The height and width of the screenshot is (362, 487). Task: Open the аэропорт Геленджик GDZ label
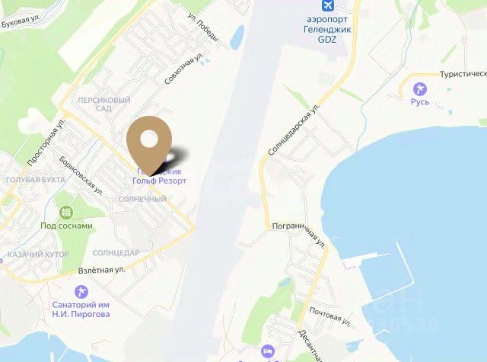[327, 29]
